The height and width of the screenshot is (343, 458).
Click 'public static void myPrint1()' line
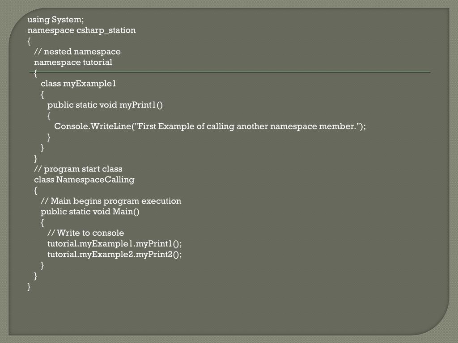105,105
